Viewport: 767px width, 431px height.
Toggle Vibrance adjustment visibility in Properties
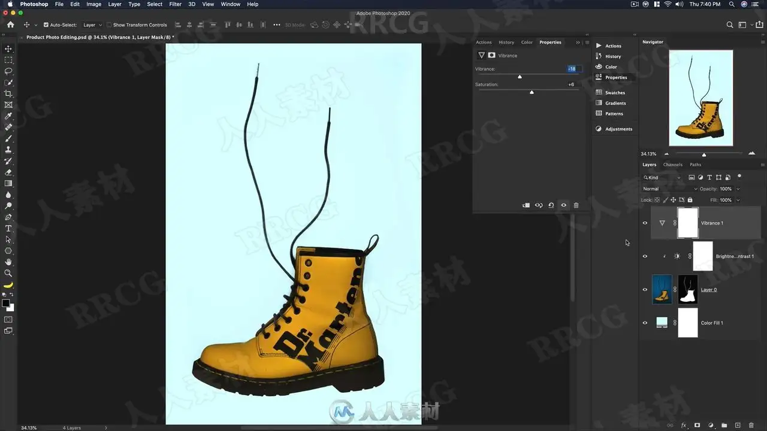[564, 205]
